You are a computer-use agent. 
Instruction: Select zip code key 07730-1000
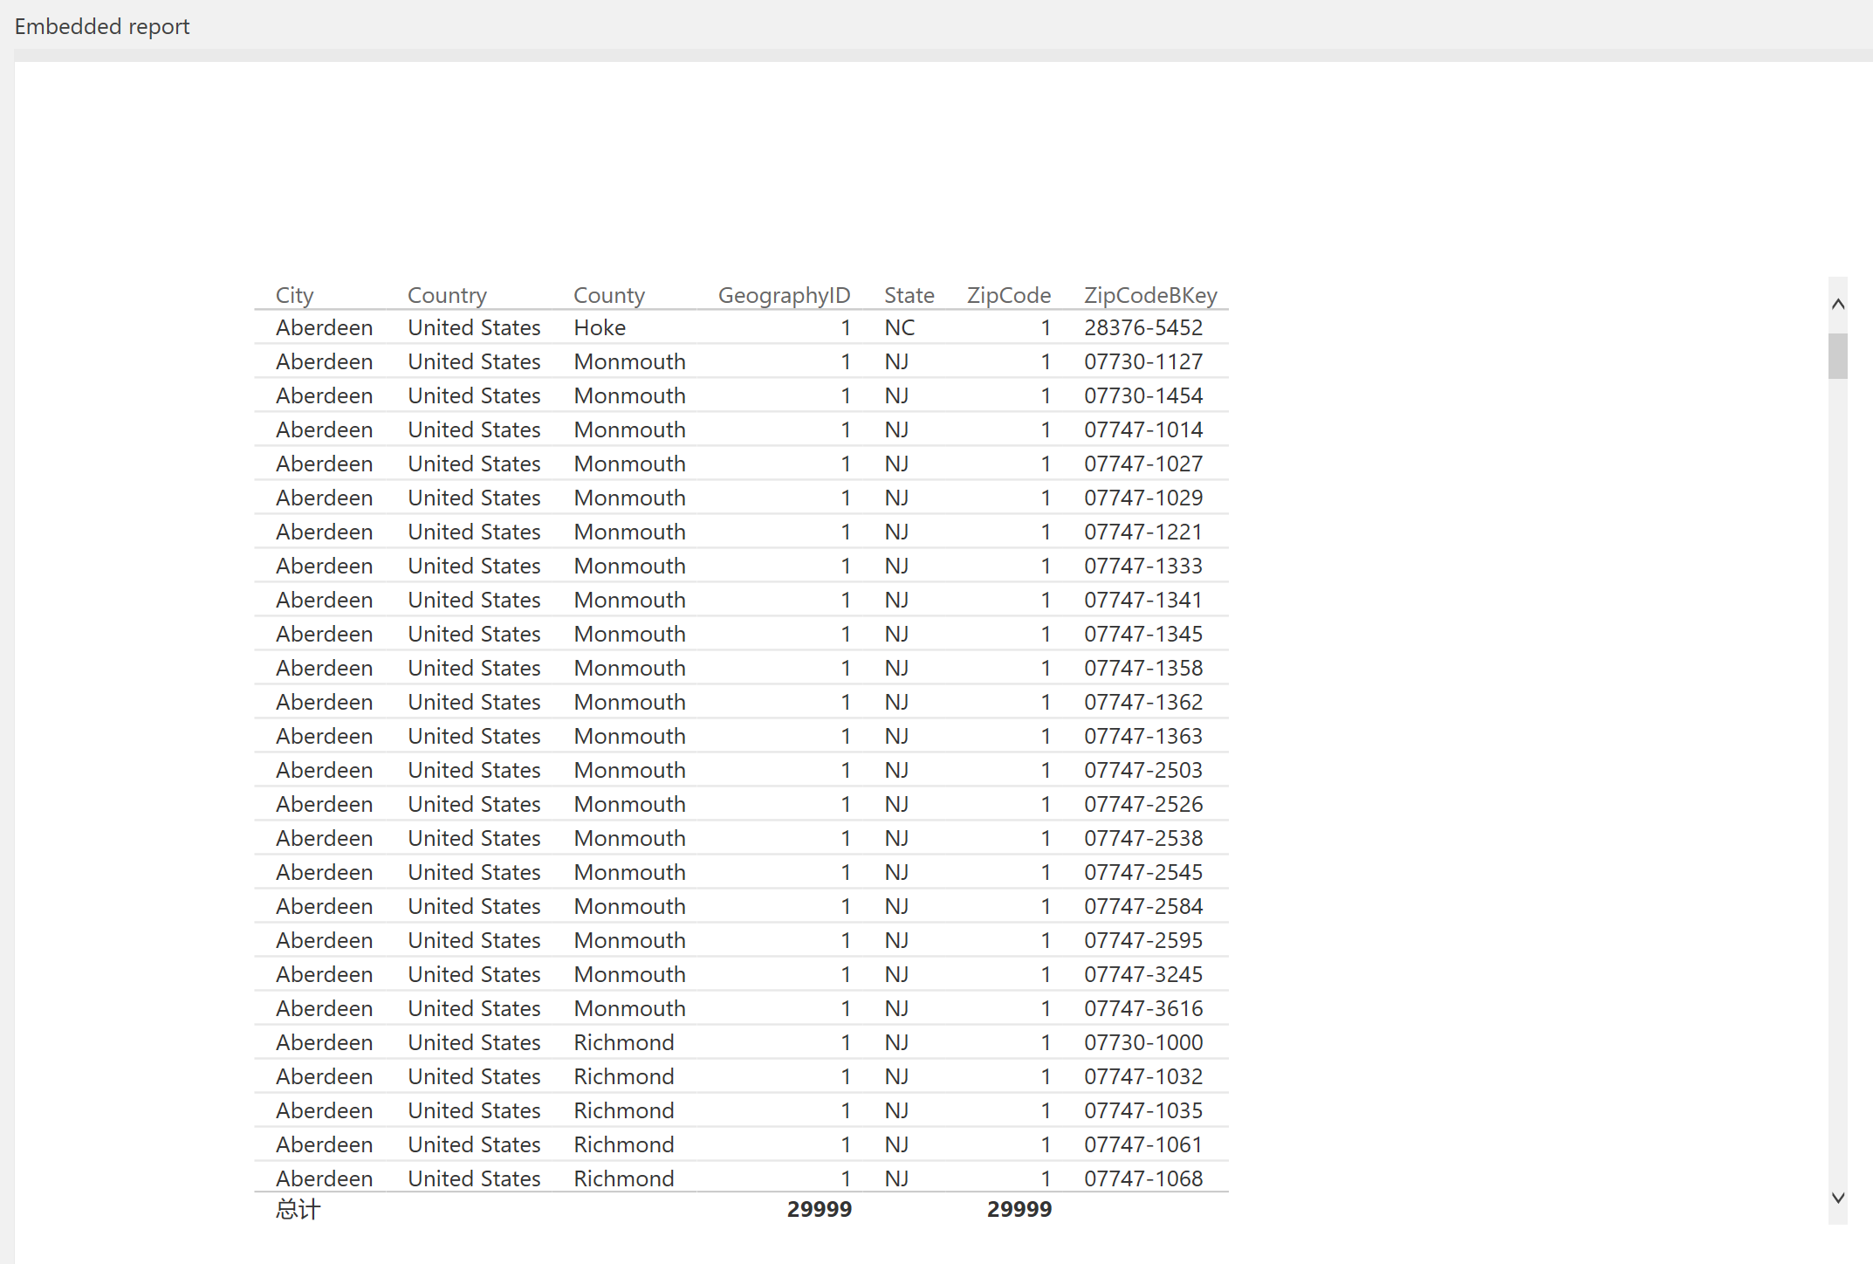click(x=1142, y=1042)
